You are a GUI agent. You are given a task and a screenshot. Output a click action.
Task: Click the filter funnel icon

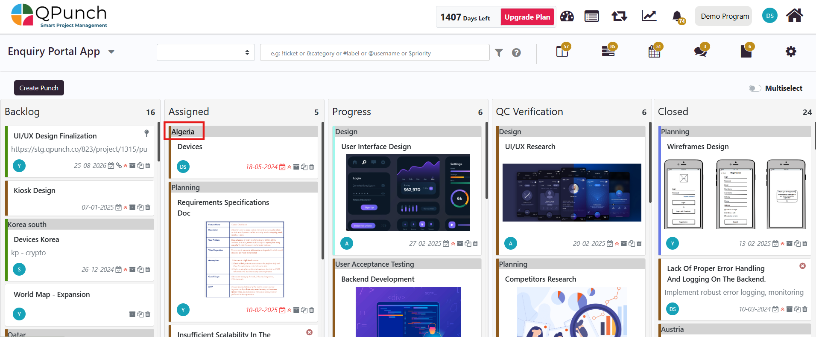click(x=499, y=53)
